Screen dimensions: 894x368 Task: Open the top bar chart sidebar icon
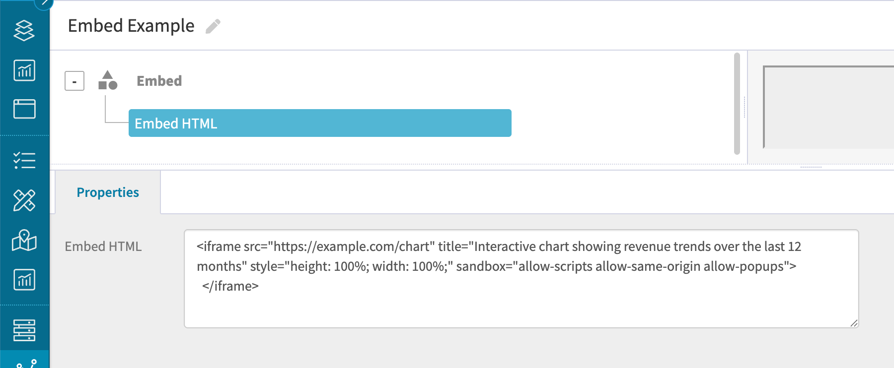[x=24, y=70]
